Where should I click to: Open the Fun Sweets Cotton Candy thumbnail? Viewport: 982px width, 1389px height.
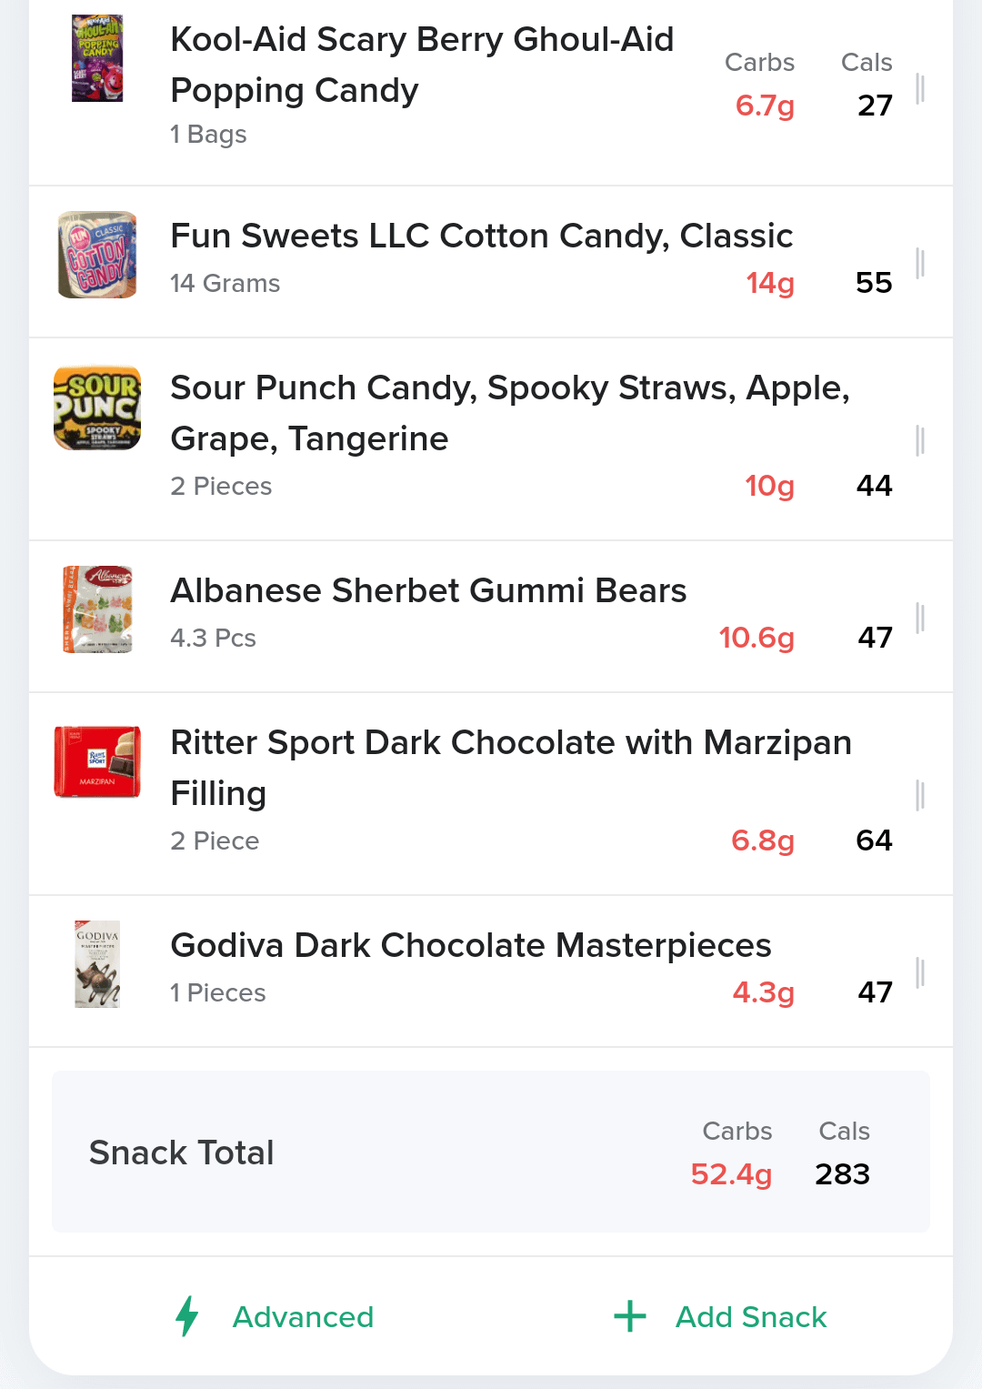(97, 255)
